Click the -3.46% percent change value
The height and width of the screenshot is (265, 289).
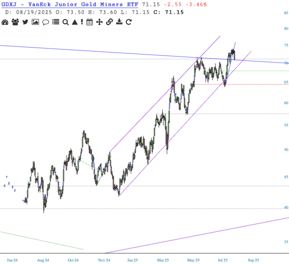(x=196, y=5)
